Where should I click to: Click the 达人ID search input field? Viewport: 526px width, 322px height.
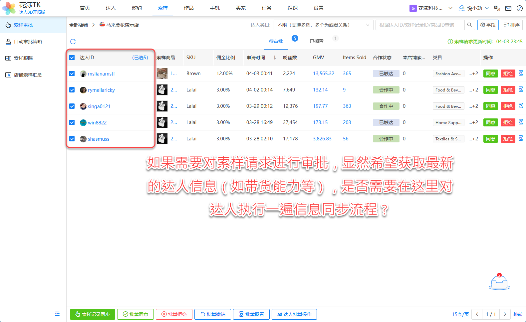(x=419, y=25)
